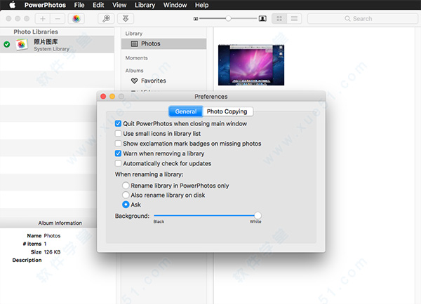Click the find duplicates magnifier icon
Screen dimensions: 421x304
[x=107, y=18]
